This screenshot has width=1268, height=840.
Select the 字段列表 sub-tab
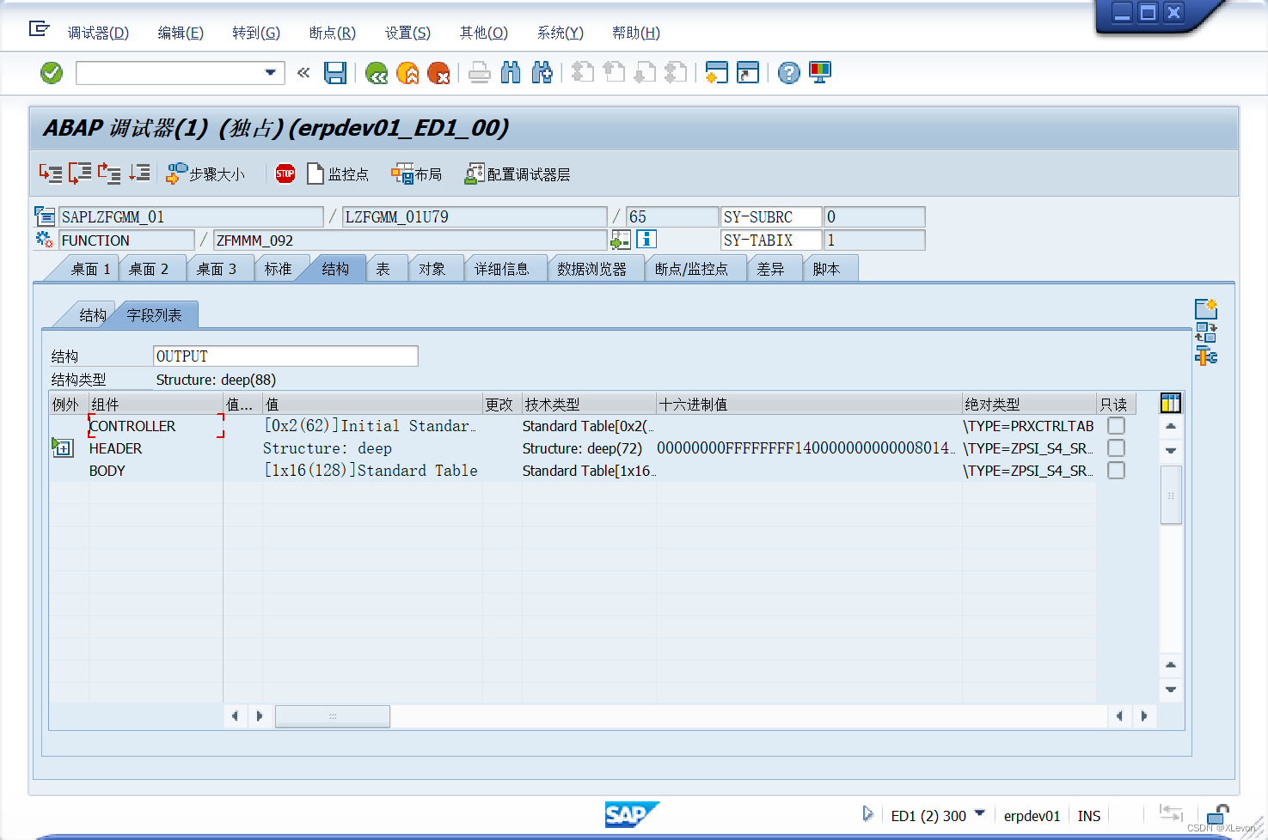tap(155, 315)
